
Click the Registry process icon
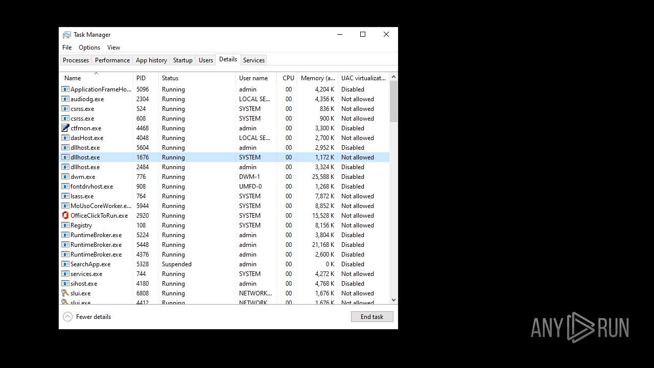coord(65,225)
